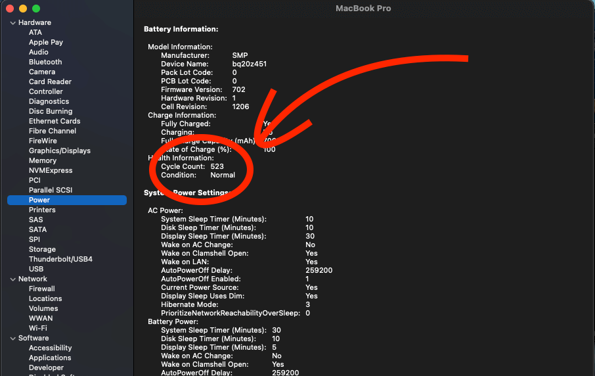The height and width of the screenshot is (376, 595).
Task: Open Accessibility under Software
Action: pos(50,348)
